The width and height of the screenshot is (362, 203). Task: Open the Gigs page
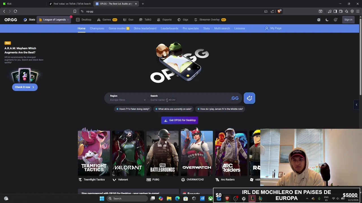[183, 20]
